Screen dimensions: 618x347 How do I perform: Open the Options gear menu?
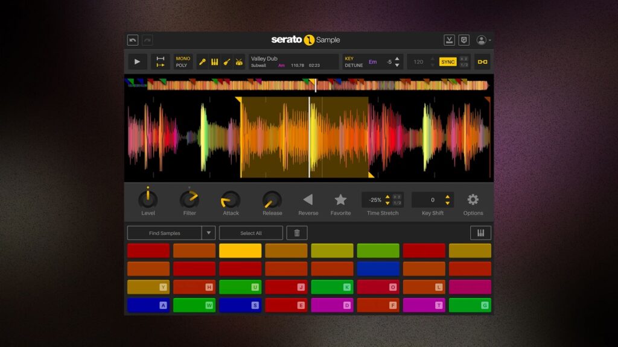(474, 199)
